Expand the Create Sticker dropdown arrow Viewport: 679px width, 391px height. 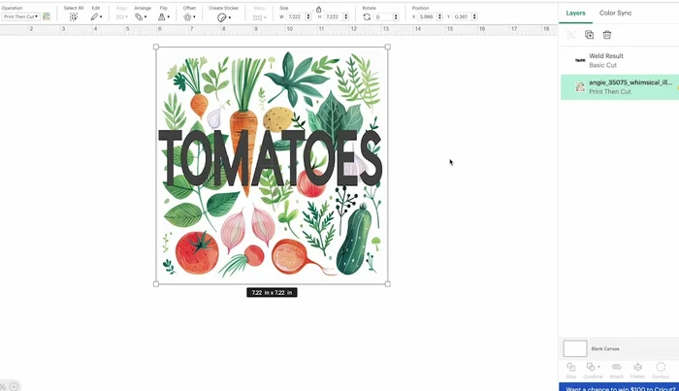click(230, 17)
